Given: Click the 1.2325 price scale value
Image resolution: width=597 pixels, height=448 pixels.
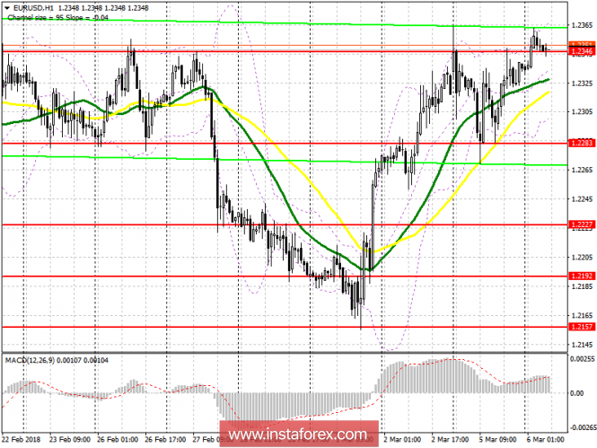Looking at the screenshot, I should coord(582,83).
